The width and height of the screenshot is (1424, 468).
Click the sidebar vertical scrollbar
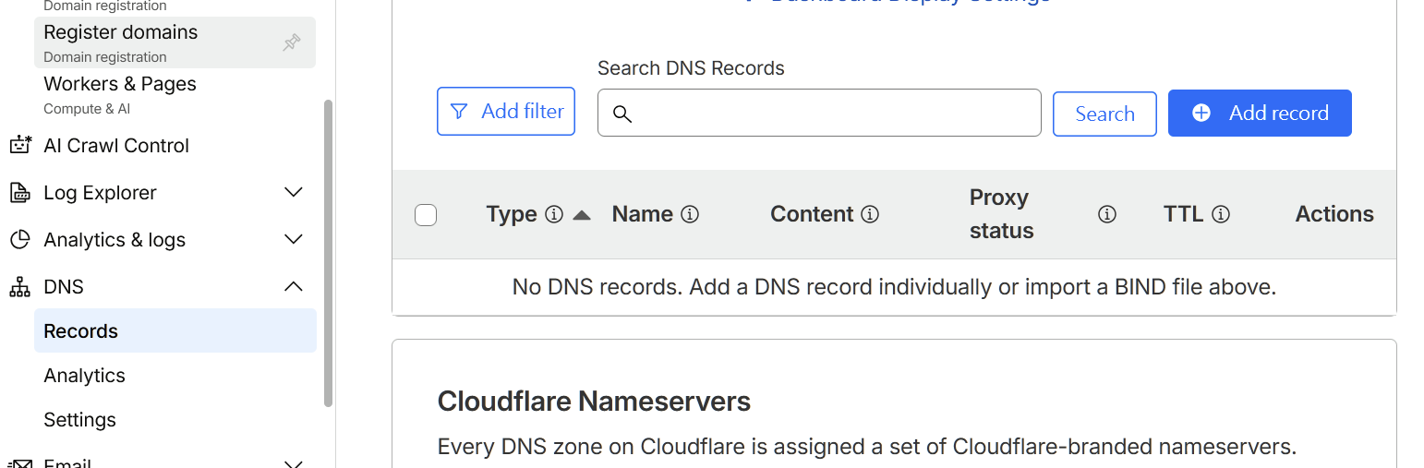328,253
